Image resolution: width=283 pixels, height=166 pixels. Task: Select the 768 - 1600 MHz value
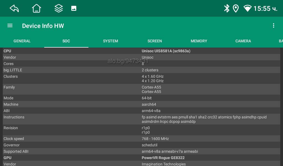[x=155, y=139]
